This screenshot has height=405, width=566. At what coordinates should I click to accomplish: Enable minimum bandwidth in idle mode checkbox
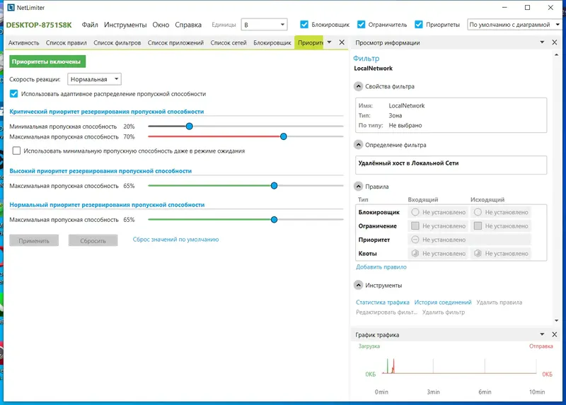click(16, 151)
